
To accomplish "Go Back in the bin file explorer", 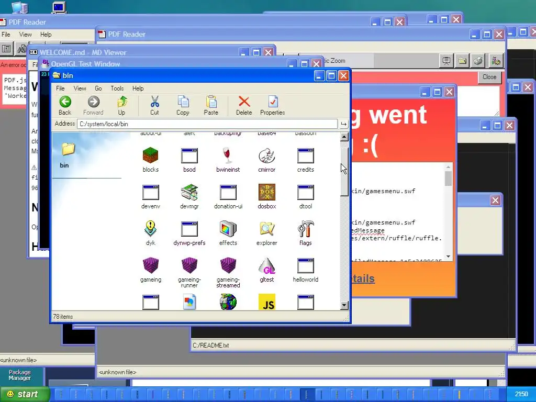I will [65, 105].
